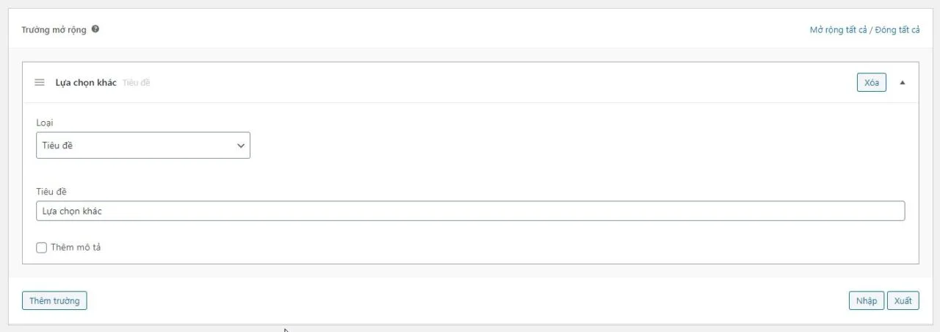Click the Loại field label
Image resolution: width=940 pixels, height=332 pixels.
click(45, 123)
